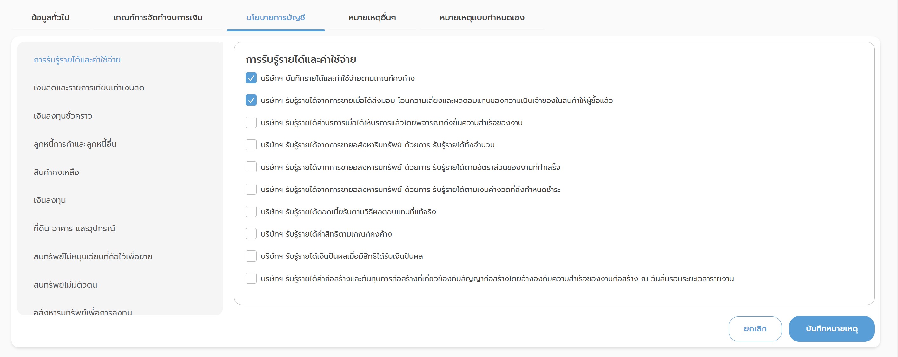This screenshot has width=898, height=357.
Task: Click the ยกเลิก cancel button
Action: click(x=755, y=329)
